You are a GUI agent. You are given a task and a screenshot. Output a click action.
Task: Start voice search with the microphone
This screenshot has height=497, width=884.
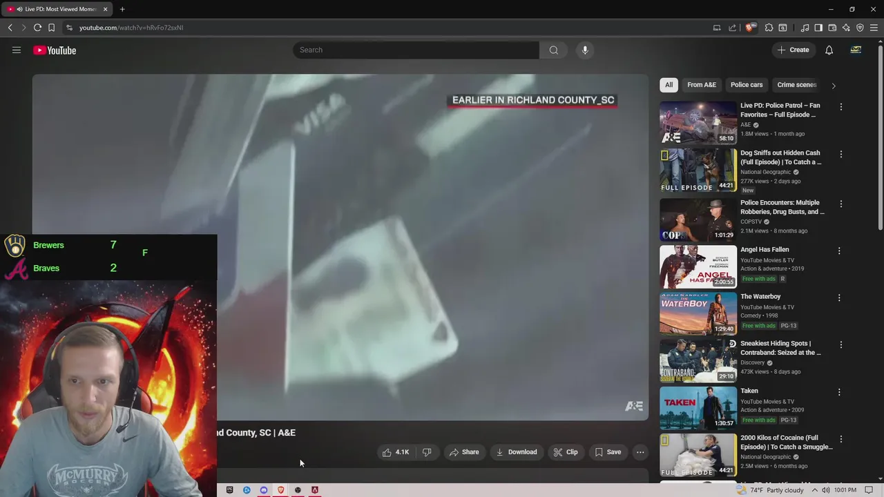tap(585, 50)
